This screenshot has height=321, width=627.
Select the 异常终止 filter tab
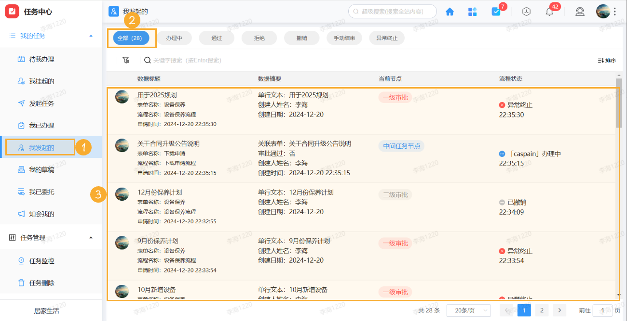coord(386,38)
